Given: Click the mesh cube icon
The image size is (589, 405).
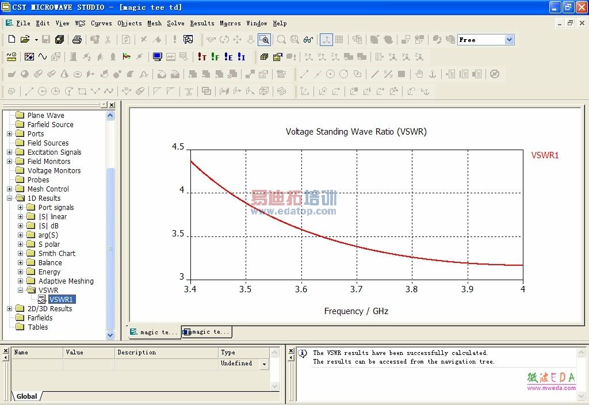Looking at the screenshot, I should point(265,57).
